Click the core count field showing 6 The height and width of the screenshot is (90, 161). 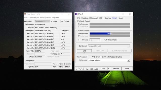(51, 21)
